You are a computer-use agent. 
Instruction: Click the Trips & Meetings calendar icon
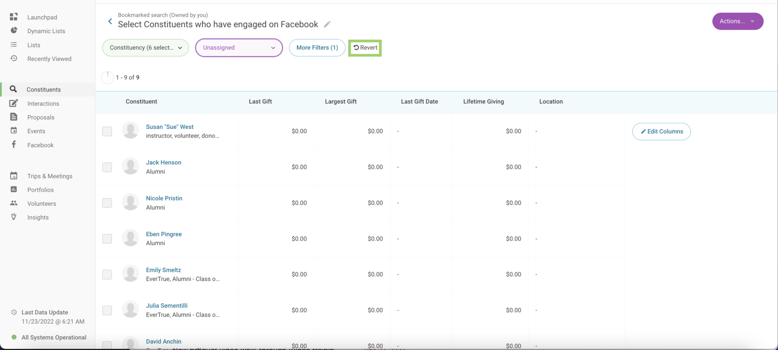tap(14, 176)
